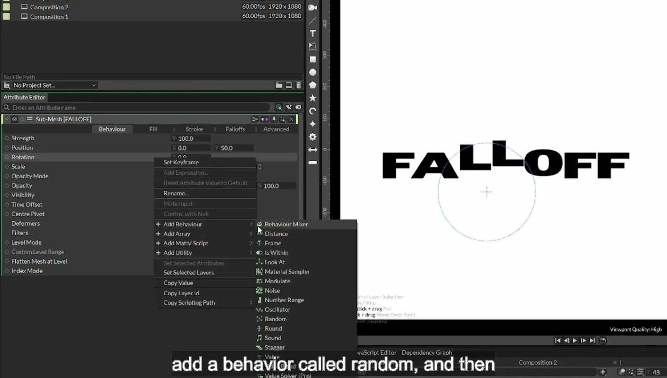Toggle the Visibility attribute circle

[7, 195]
